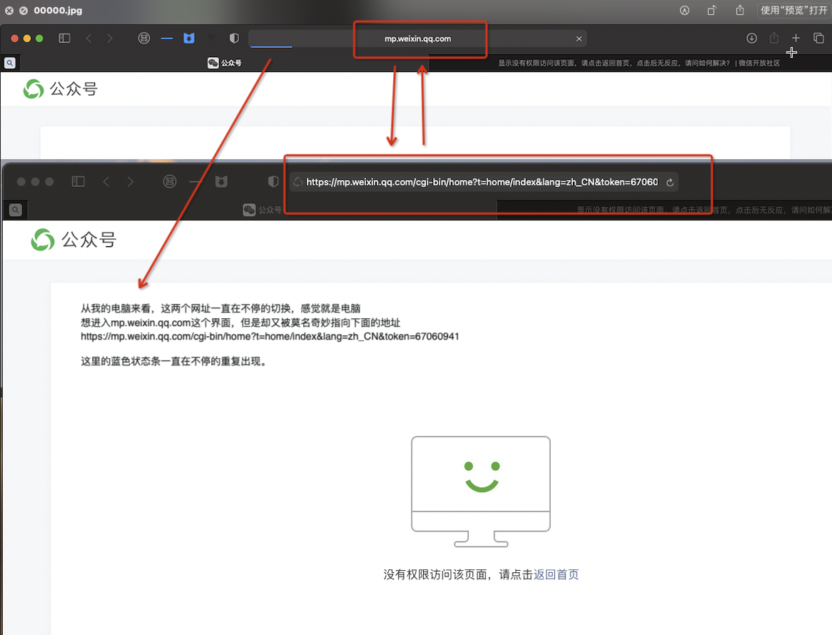Click the mp.weixin.qq.com address bar
Viewport: 832px width, 635px height.
click(x=417, y=39)
